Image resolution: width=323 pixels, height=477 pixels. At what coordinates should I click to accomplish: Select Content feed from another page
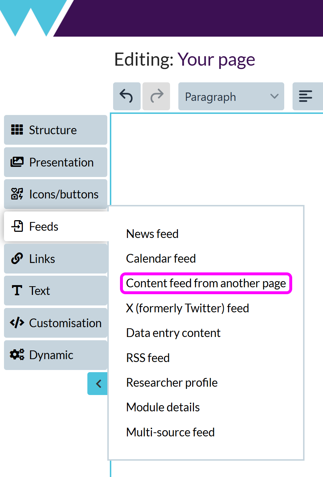[x=206, y=283]
